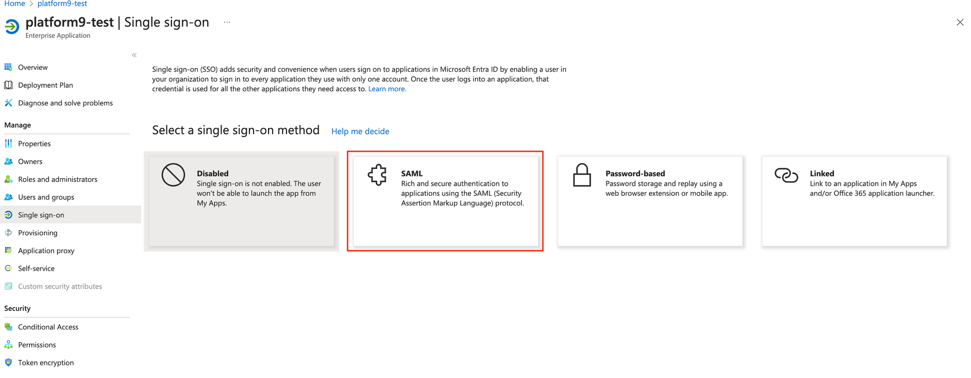The width and height of the screenshot is (971, 378).
Task: Navigate to Home in the breadcrumb
Action: point(15,4)
